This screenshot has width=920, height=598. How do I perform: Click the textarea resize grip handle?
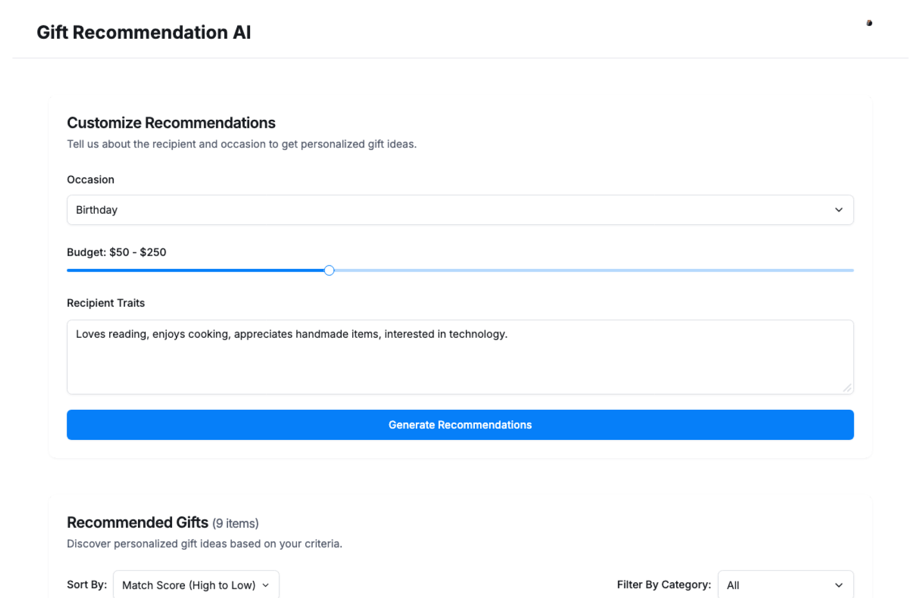[x=847, y=388]
